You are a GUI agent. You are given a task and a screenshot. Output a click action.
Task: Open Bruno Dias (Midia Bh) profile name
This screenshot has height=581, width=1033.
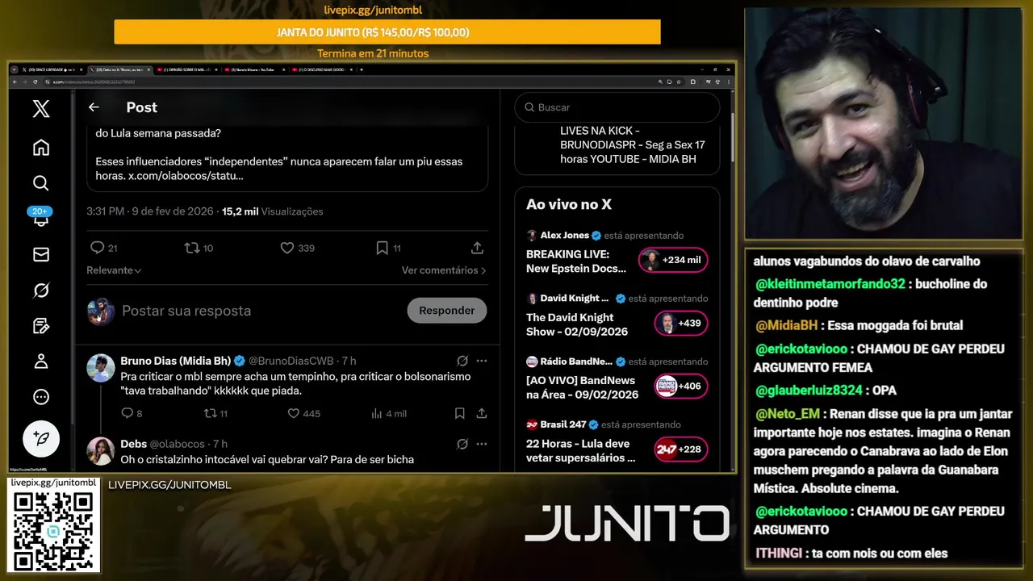[x=176, y=361]
